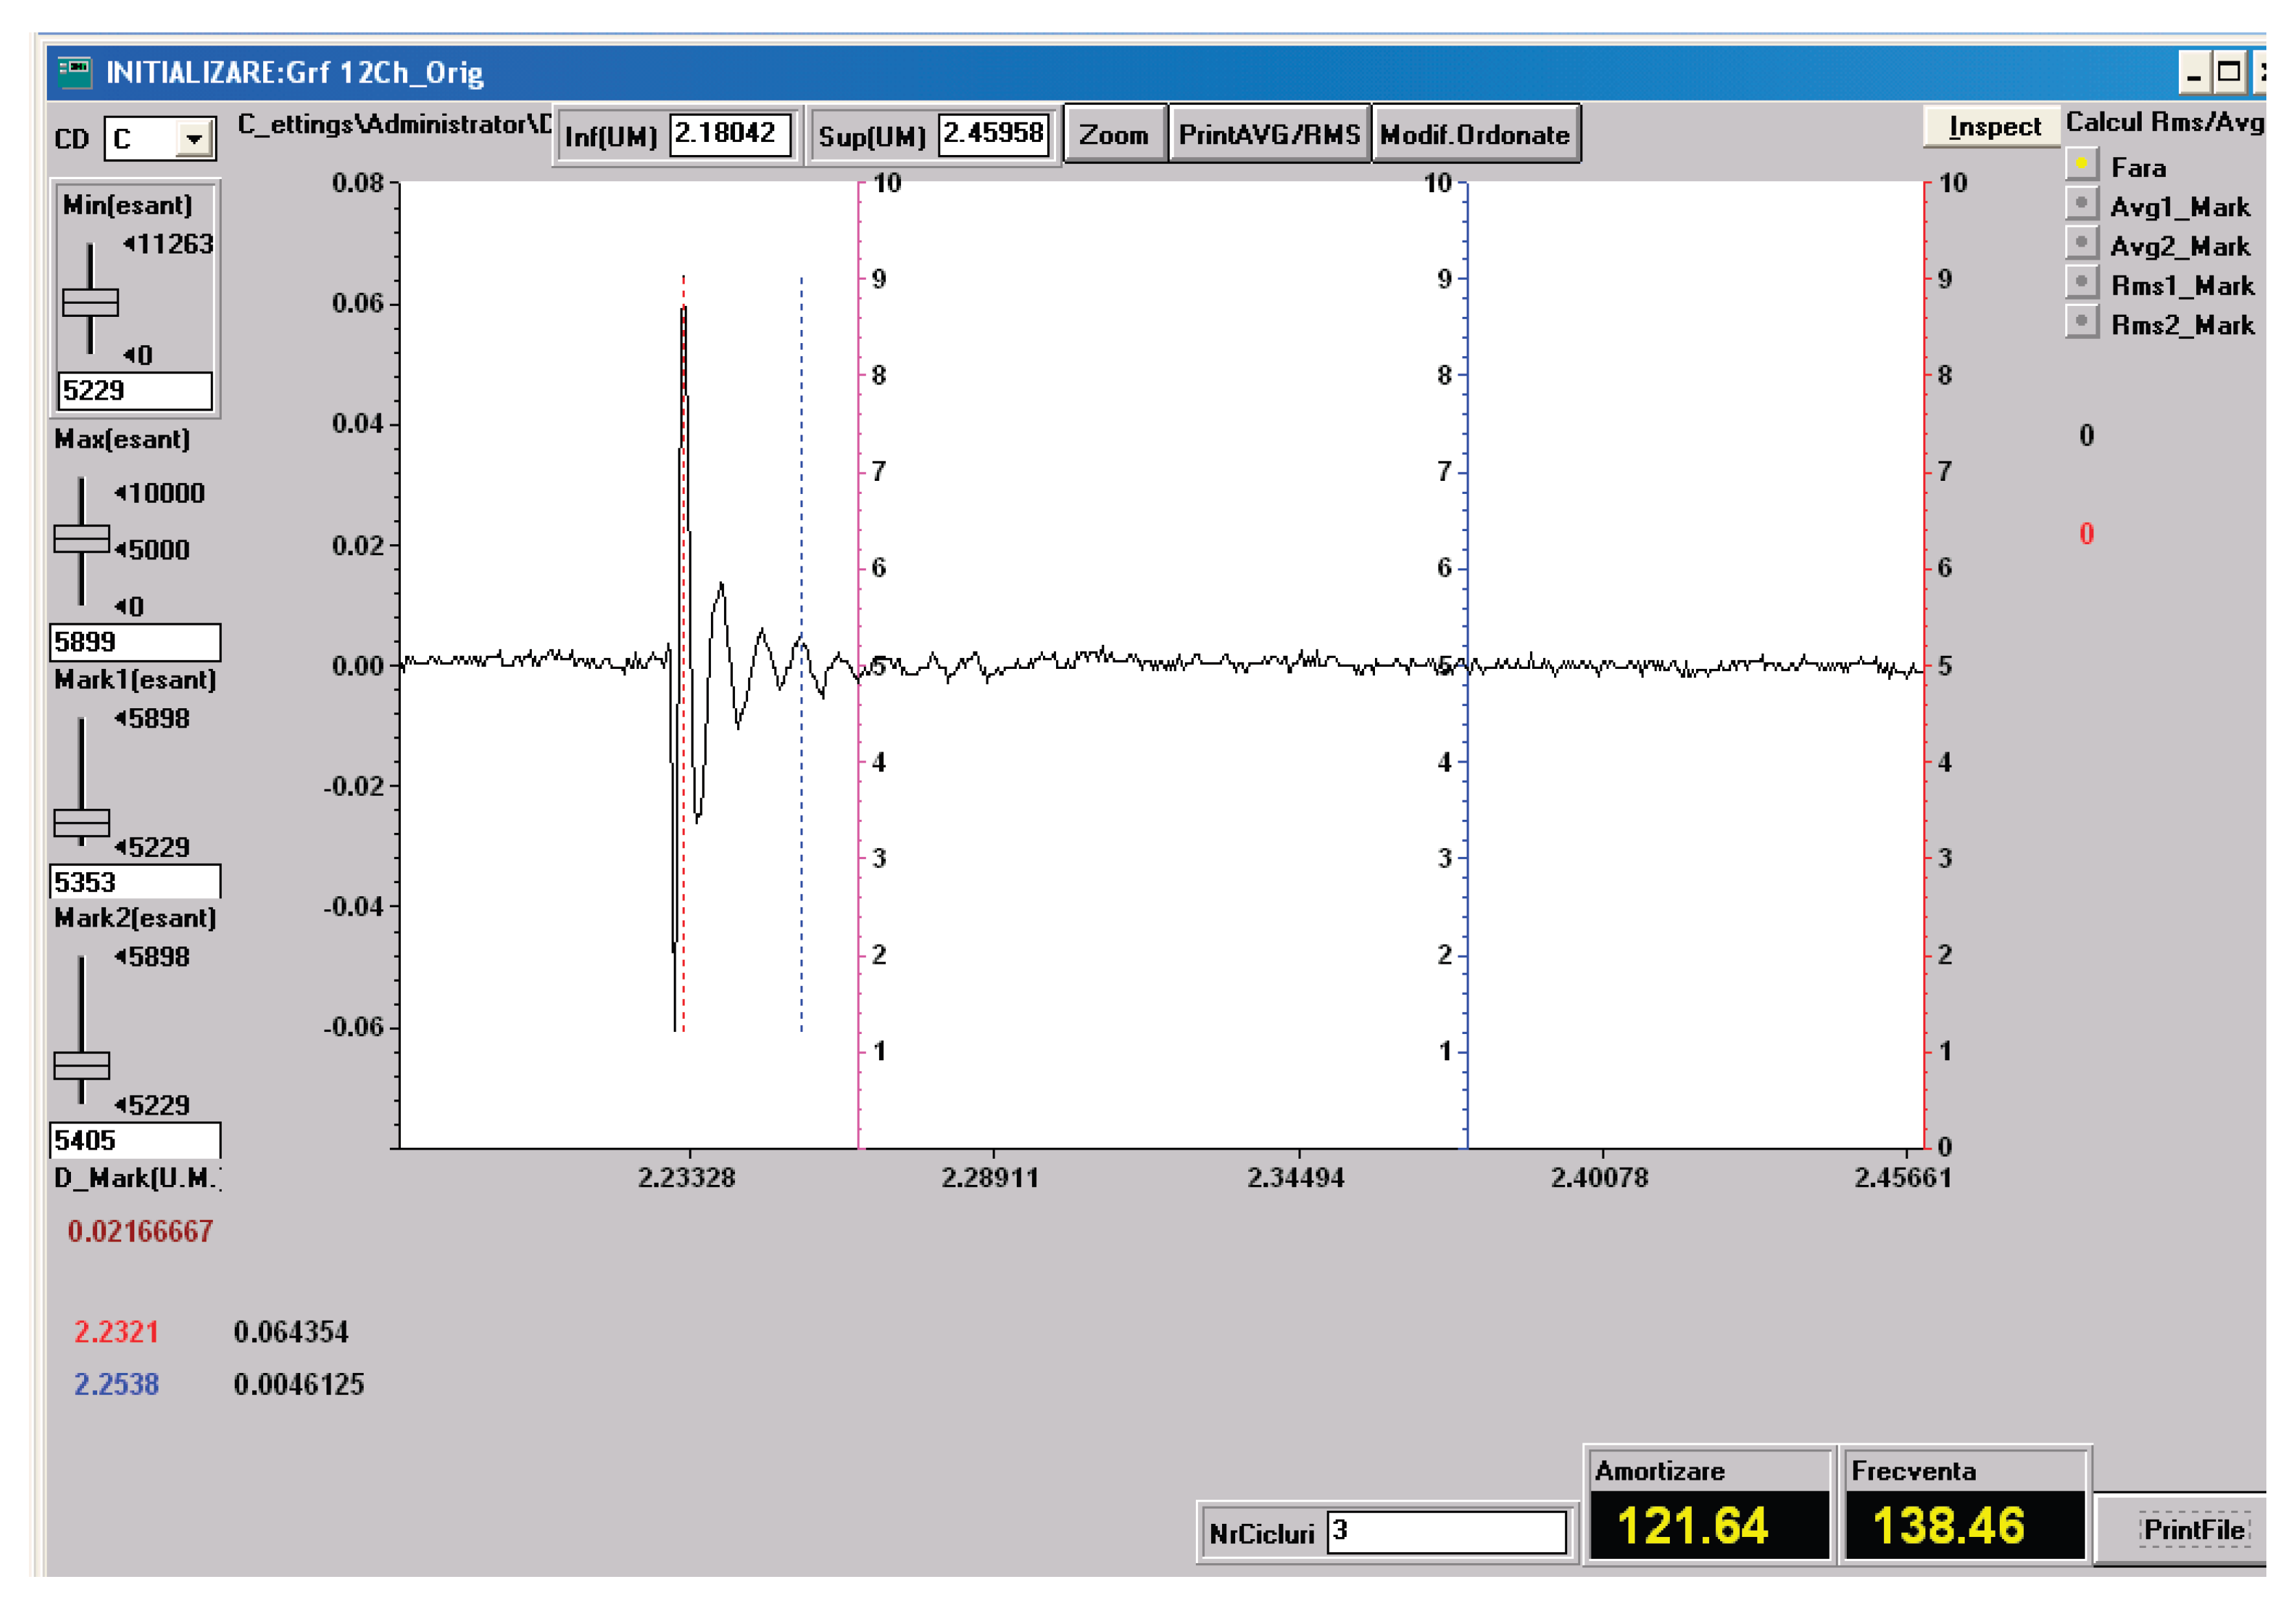Click the Sup(UM) value field
This screenshot has width=2296, height=1601.
[x=993, y=134]
